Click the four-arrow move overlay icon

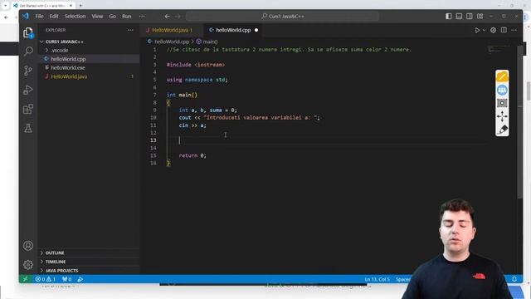502,116
